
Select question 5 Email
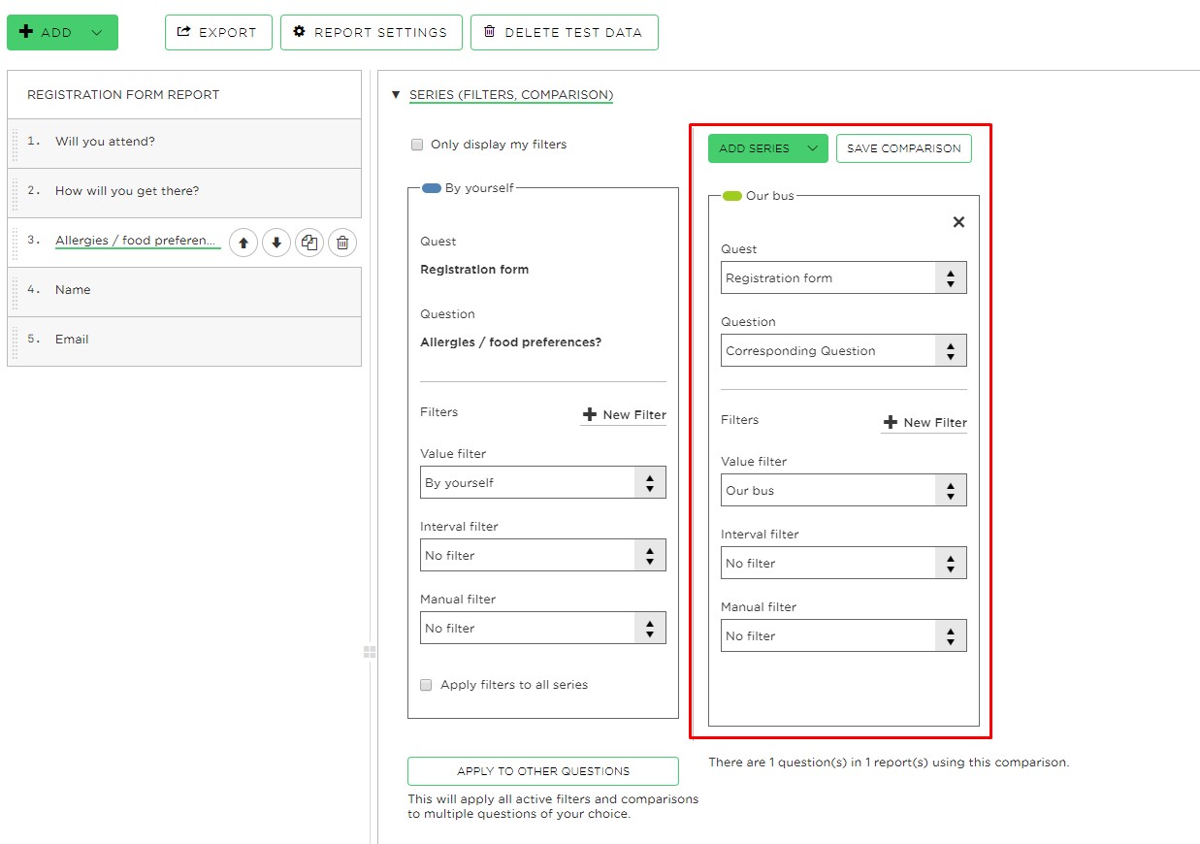(184, 341)
